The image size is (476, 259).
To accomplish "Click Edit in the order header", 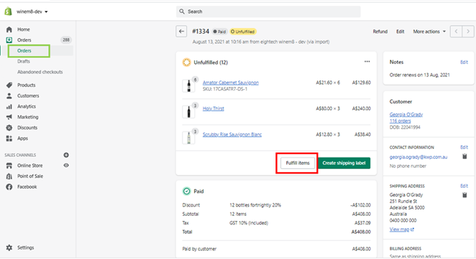I will (400, 32).
